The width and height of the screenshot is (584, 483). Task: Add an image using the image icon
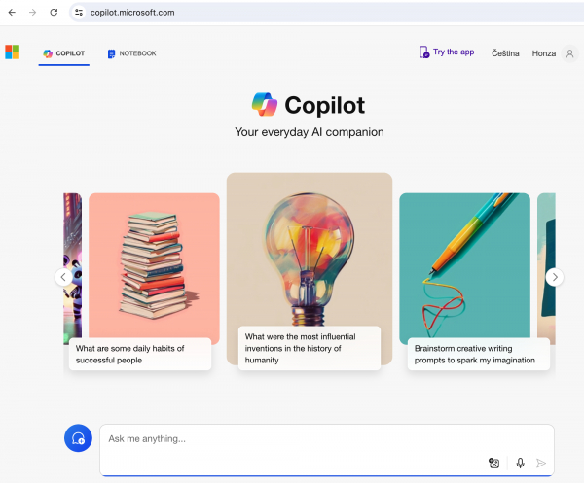tap(493, 463)
